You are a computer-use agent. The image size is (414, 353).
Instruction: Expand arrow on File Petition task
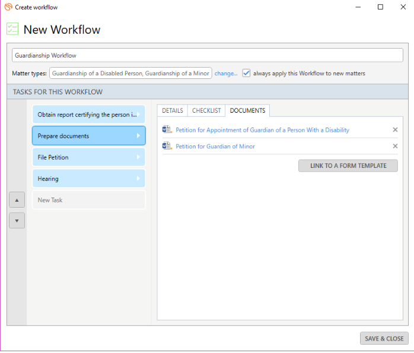138,157
